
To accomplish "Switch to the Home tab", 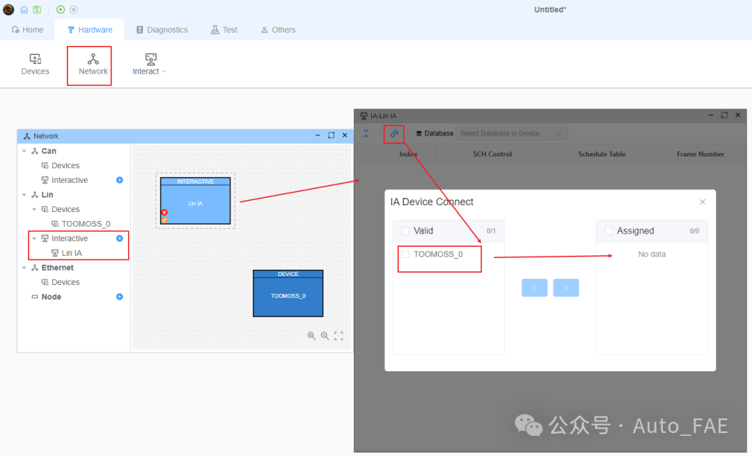I will click(x=27, y=30).
